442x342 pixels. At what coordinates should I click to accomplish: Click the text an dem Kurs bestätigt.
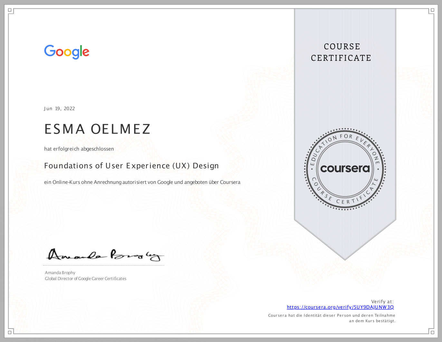372,321
